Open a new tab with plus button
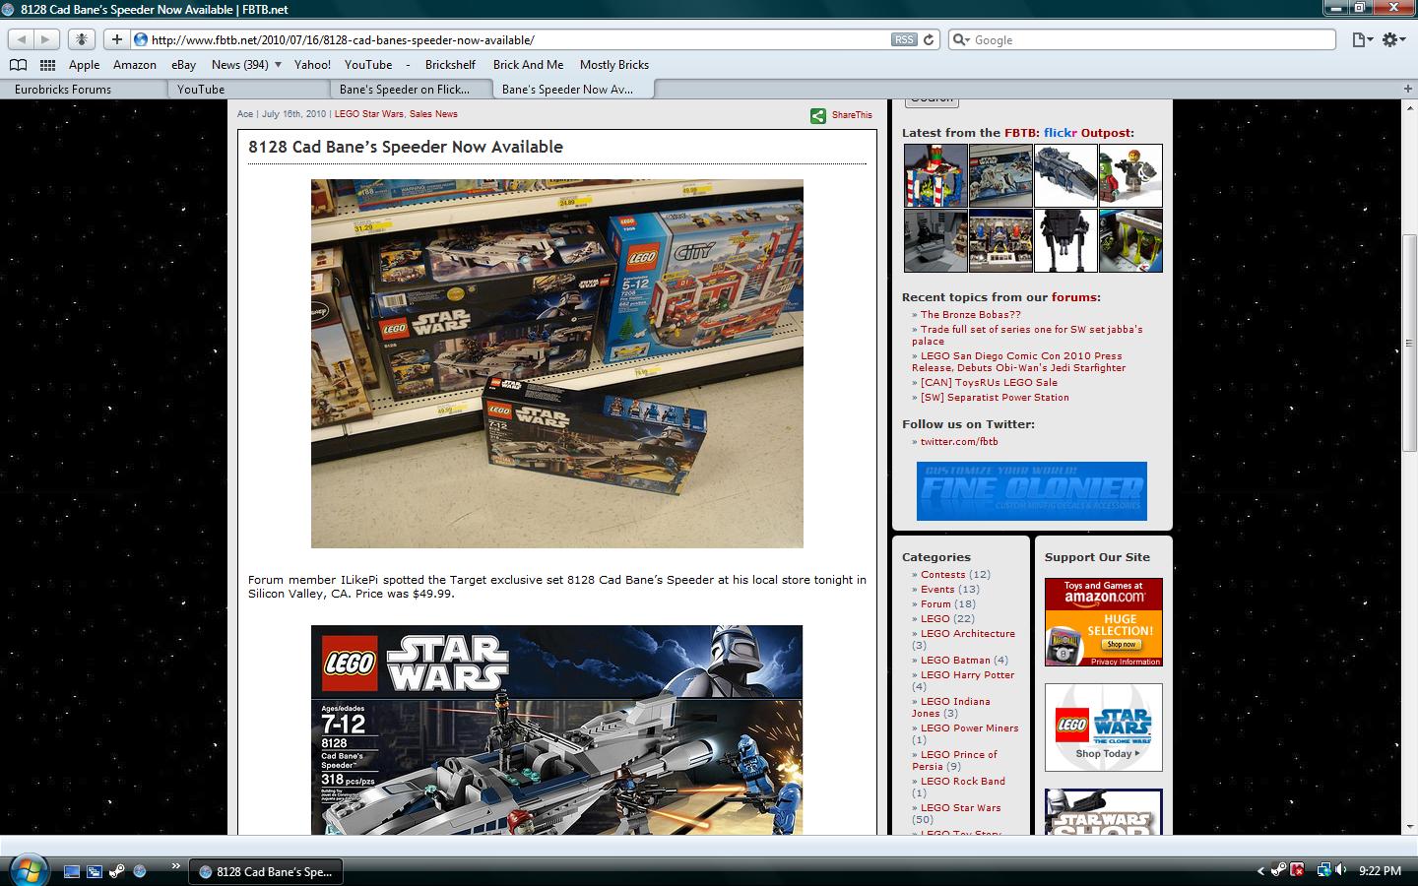Screen dimensions: 1418x886 (1408, 89)
